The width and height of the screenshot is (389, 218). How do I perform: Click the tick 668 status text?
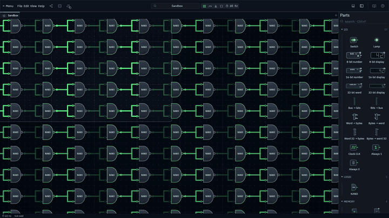[19, 216]
